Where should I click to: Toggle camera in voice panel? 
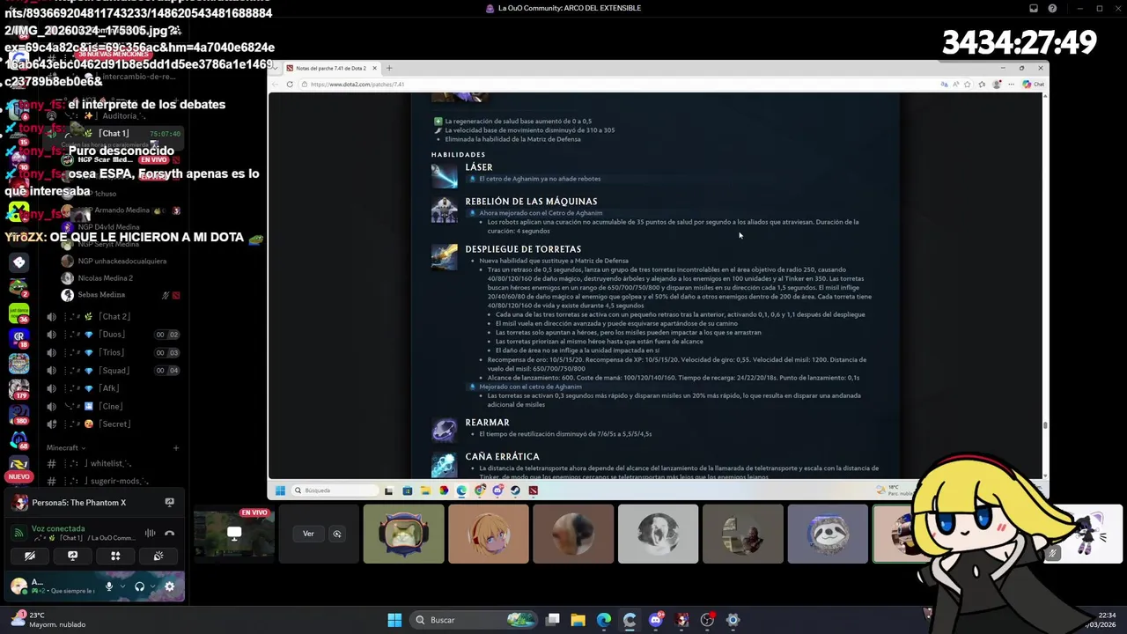(x=30, y=556)
